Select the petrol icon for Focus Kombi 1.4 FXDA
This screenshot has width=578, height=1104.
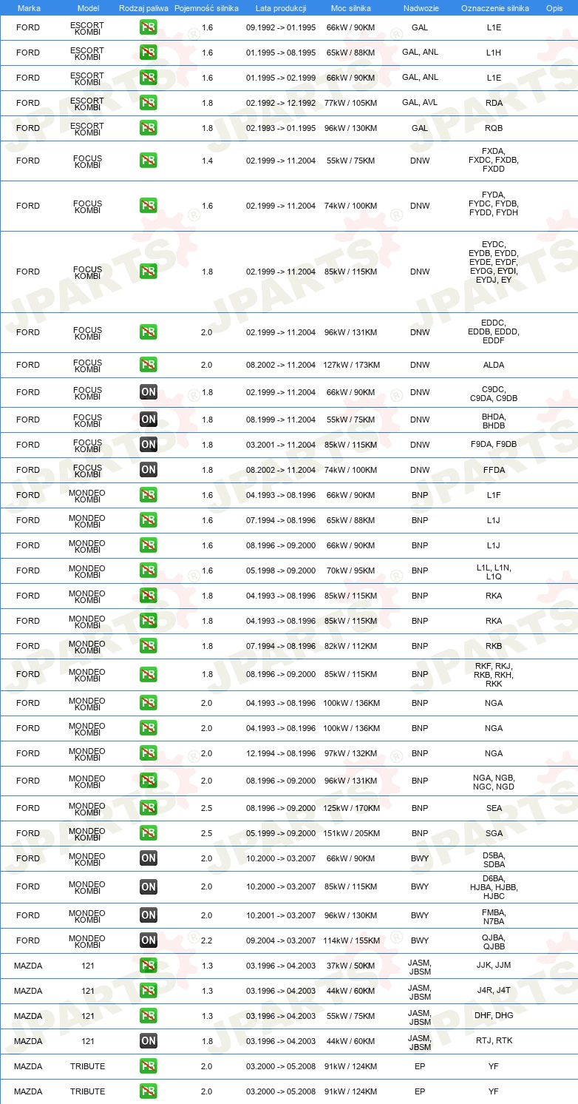(149, 161)
